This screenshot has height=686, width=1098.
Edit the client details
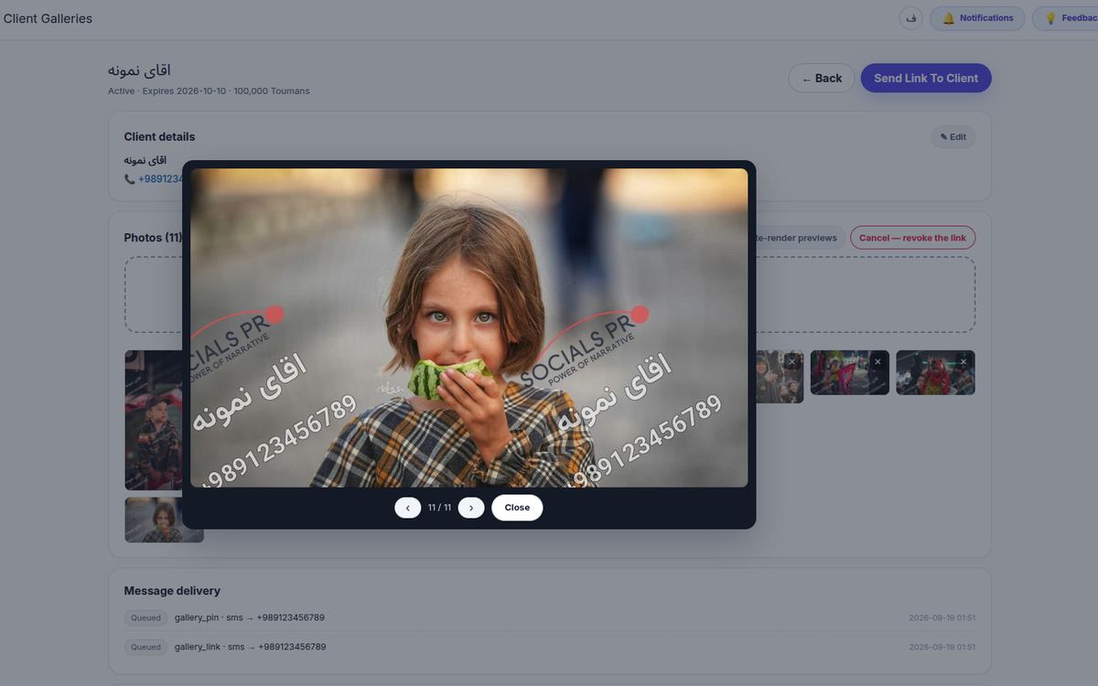[x=953, y=137]
